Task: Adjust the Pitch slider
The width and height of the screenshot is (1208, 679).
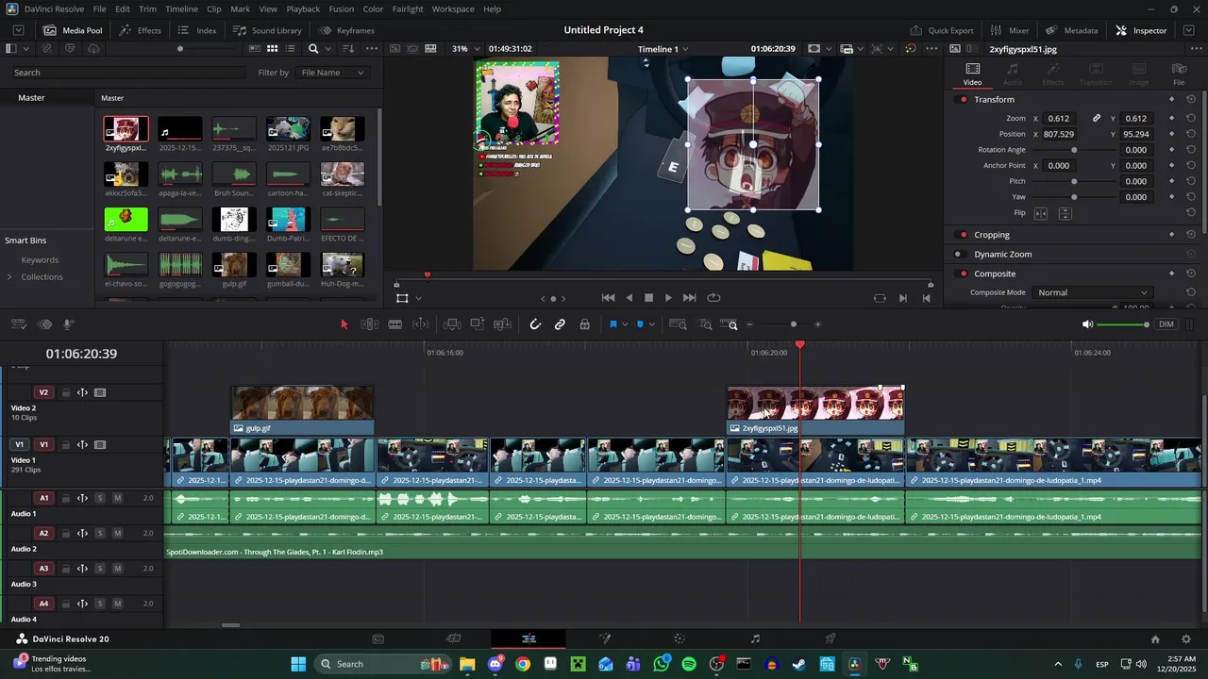Action: 1074,181
